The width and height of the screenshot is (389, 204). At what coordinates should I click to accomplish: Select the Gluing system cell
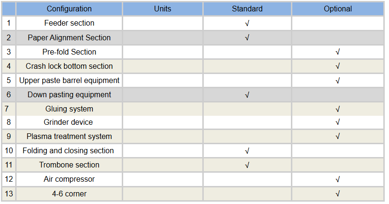click(69, 109)
